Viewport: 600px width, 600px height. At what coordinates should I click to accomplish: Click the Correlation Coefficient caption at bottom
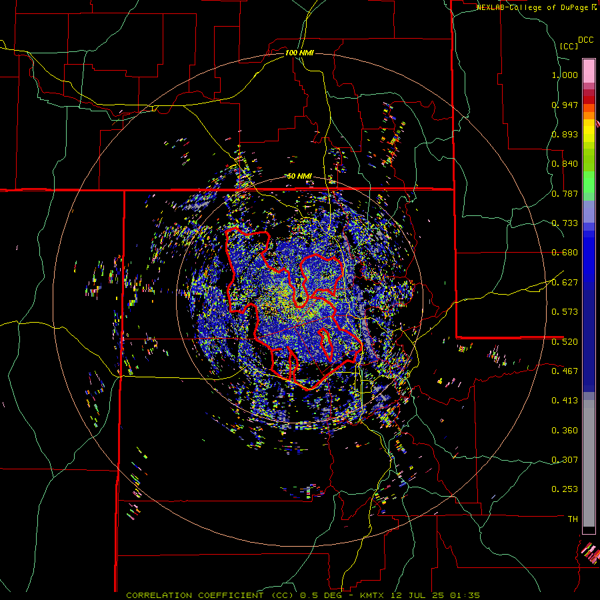303,595
